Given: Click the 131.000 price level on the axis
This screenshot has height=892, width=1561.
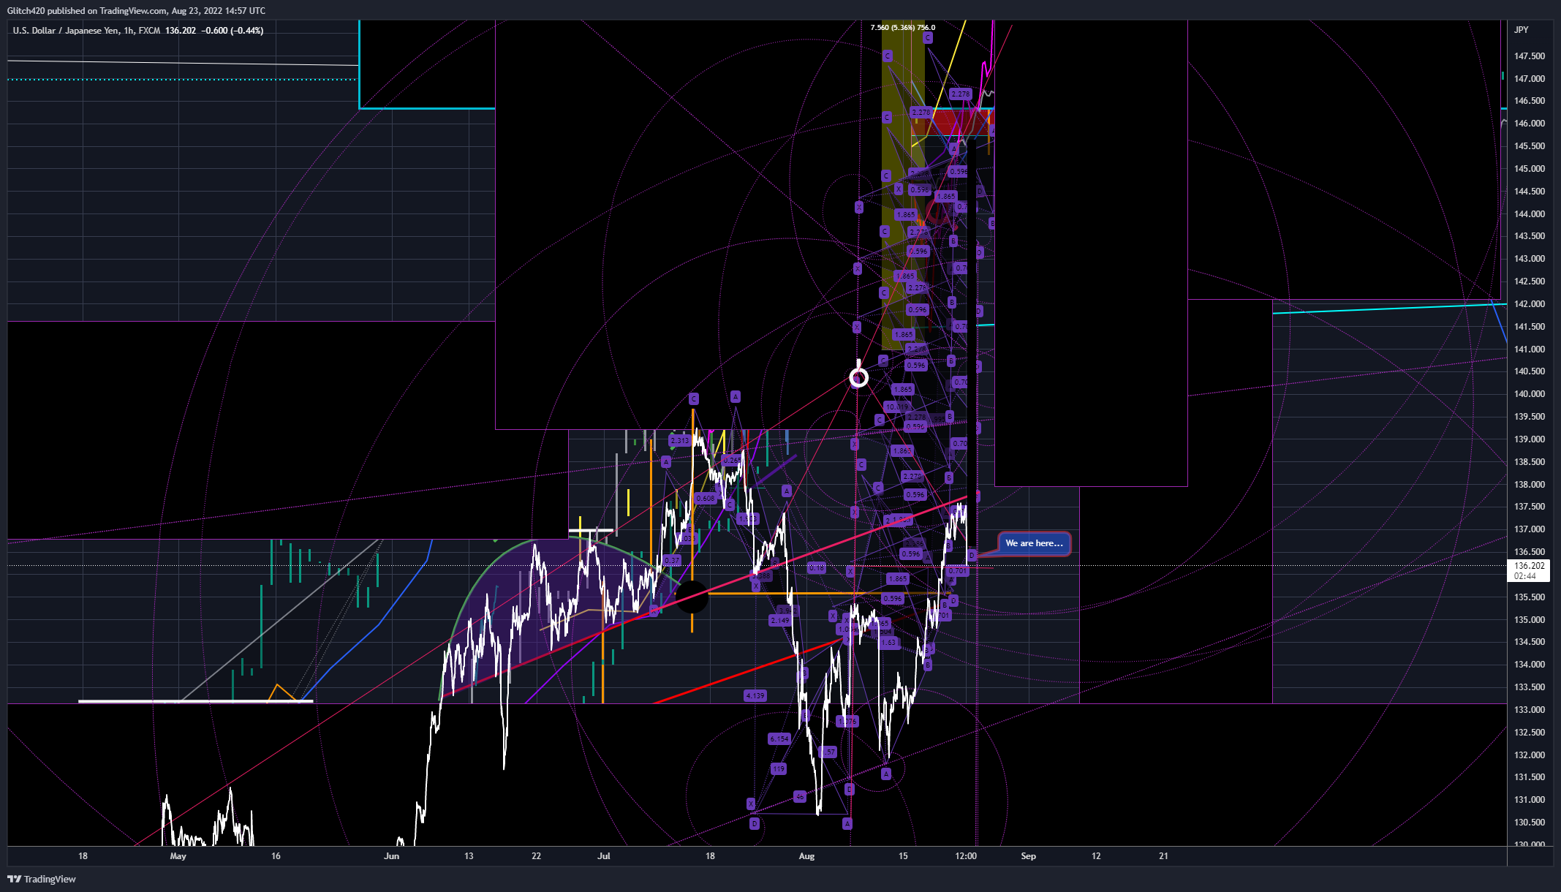Looking at the screenshot, I should pos(1530,800).
